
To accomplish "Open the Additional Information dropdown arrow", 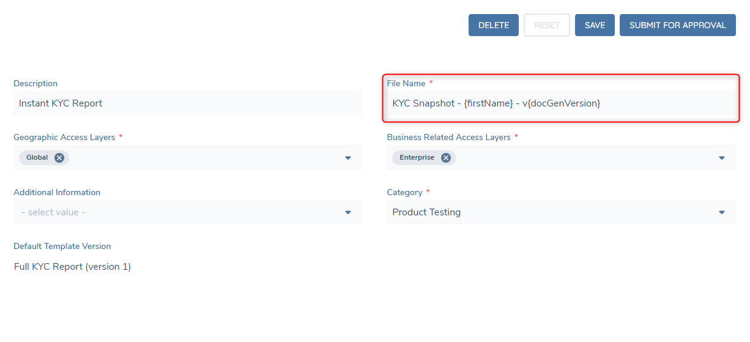I will (348, 212).
